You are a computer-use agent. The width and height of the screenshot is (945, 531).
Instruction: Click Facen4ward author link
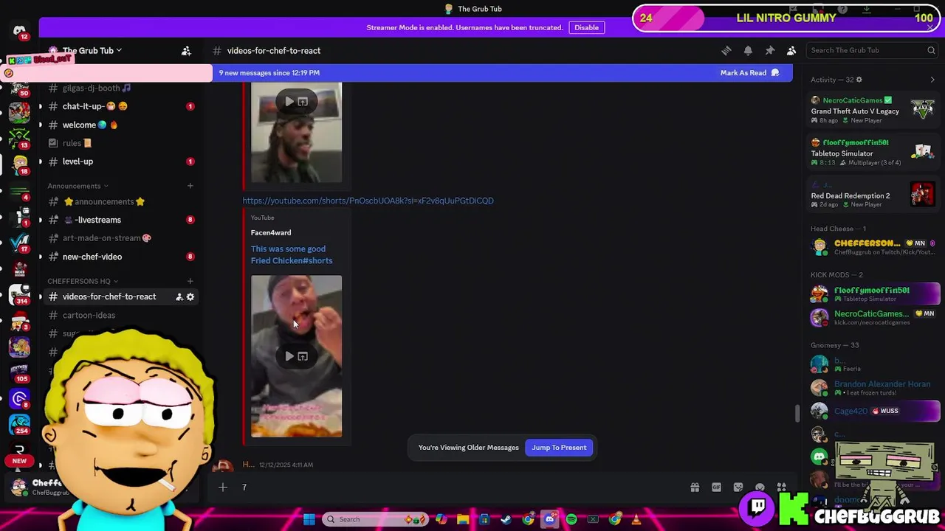pos(271,232)
